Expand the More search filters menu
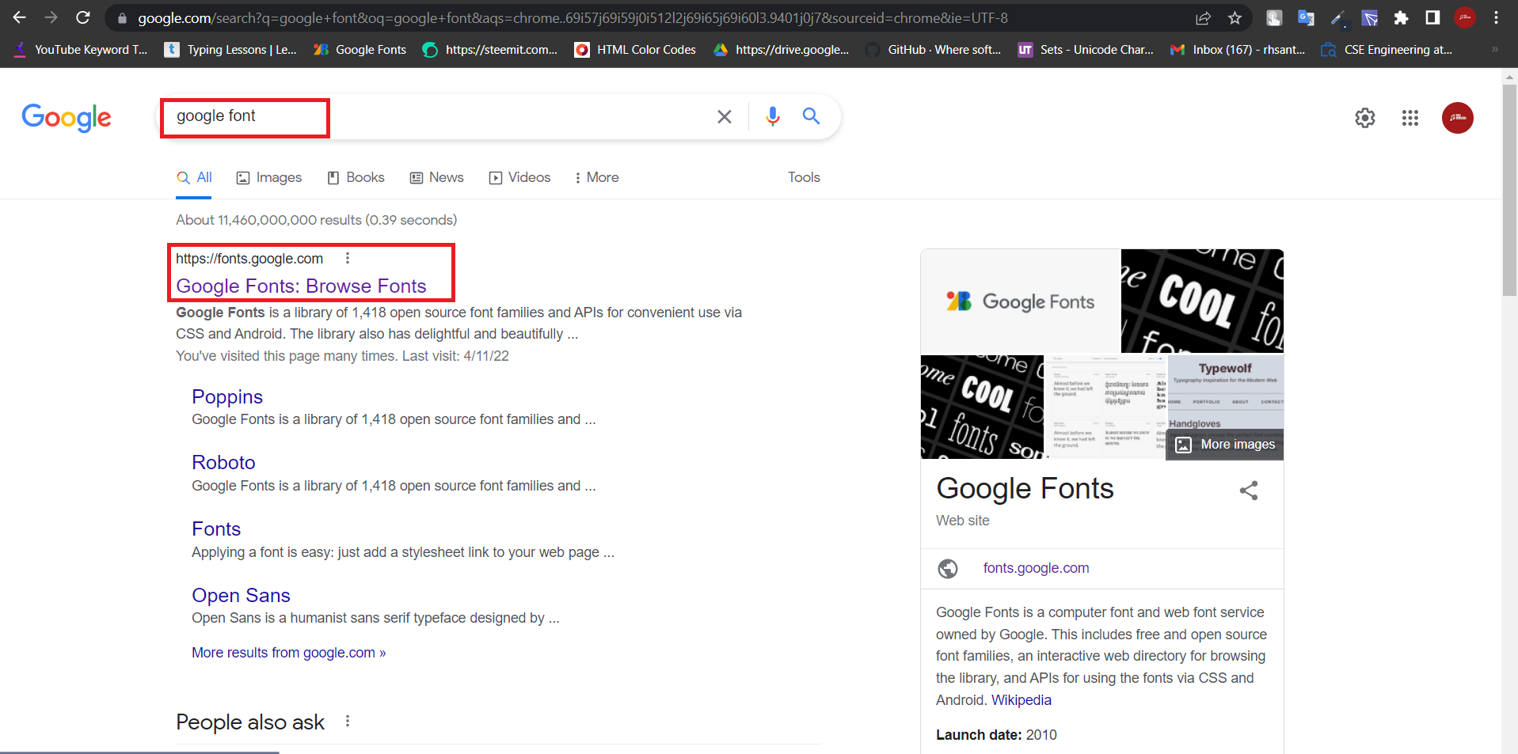The width and height of the screenshot is (1518, 754). click(x=597, y=178)
